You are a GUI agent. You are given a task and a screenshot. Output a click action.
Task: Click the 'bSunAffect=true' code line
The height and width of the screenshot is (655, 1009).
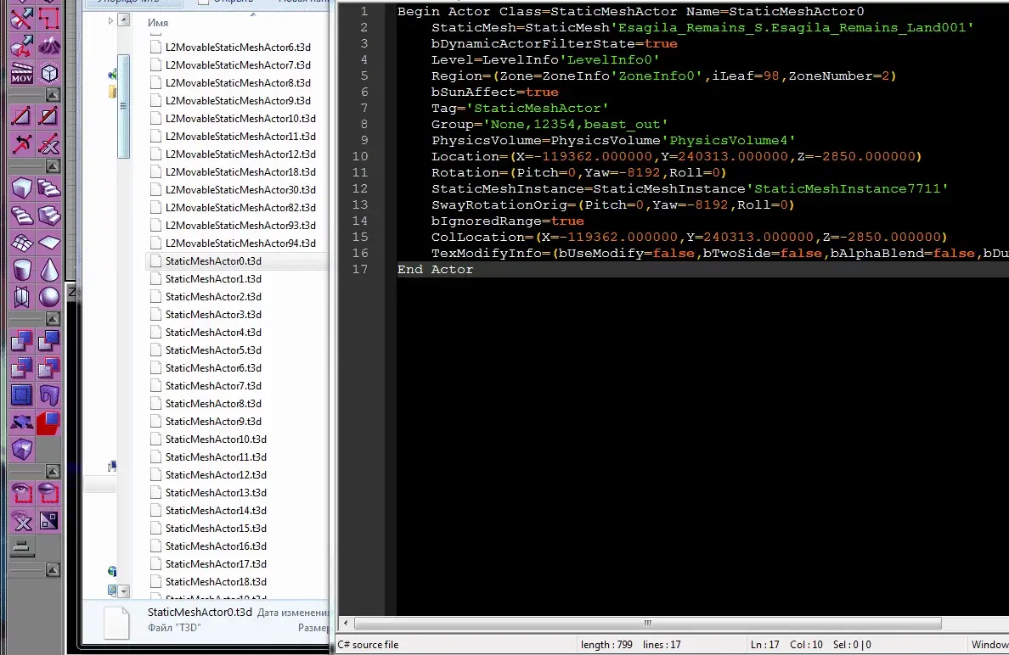tap(494, 92)
